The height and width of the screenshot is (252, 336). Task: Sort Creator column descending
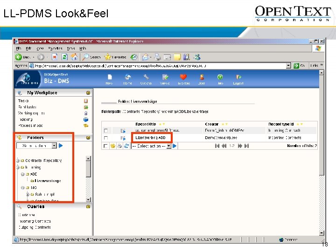226,124
